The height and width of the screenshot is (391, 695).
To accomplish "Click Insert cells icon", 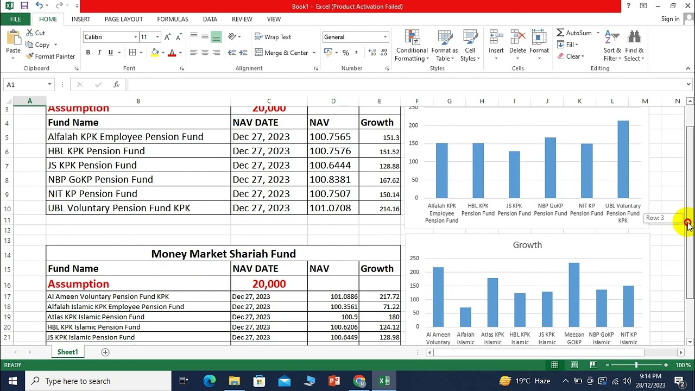I will point(496,38).
